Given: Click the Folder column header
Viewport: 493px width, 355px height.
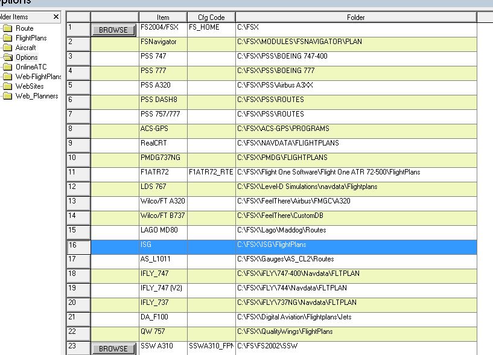Looking at the screenshot, I should (356, 18).
